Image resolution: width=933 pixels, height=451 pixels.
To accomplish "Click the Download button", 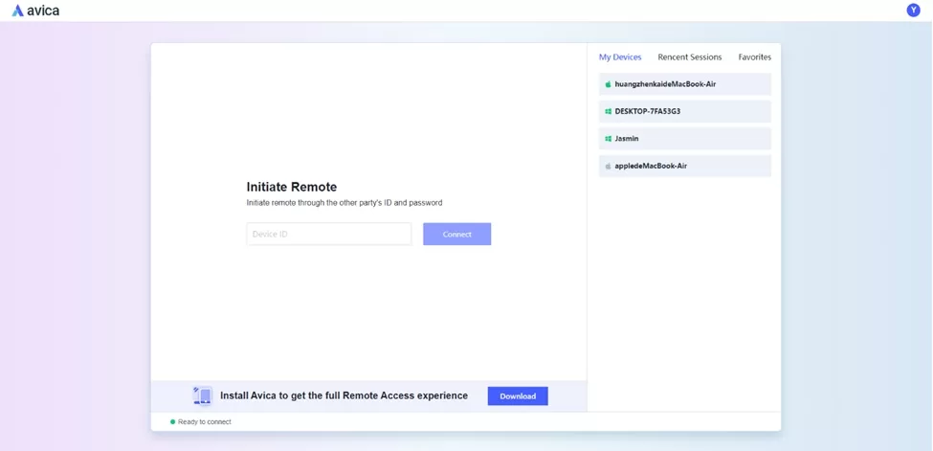I will tap(518, 396).
